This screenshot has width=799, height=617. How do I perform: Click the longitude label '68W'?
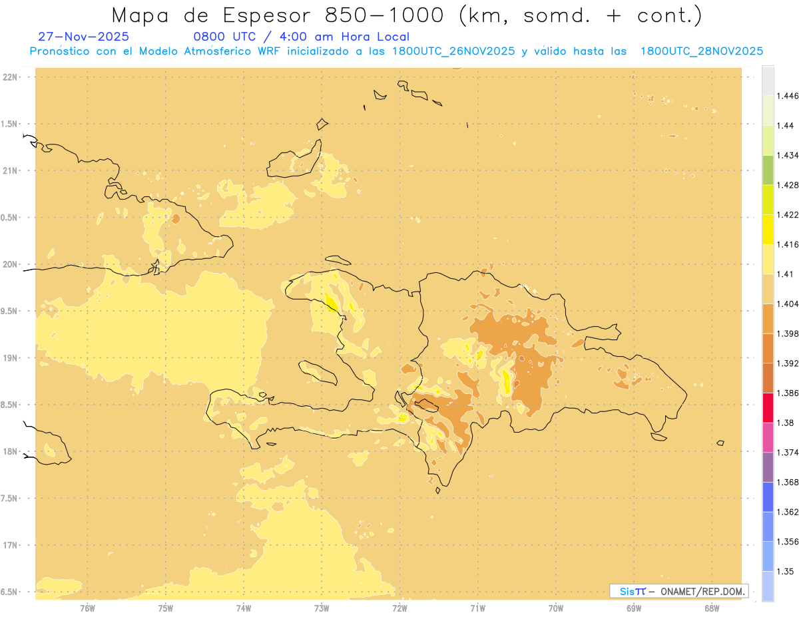tap(712, 608)
